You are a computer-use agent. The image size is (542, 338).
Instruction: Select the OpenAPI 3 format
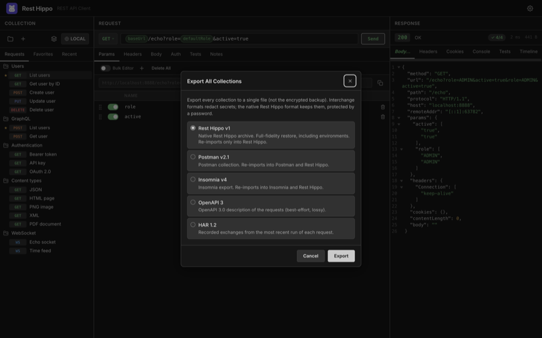click(270, 206)
